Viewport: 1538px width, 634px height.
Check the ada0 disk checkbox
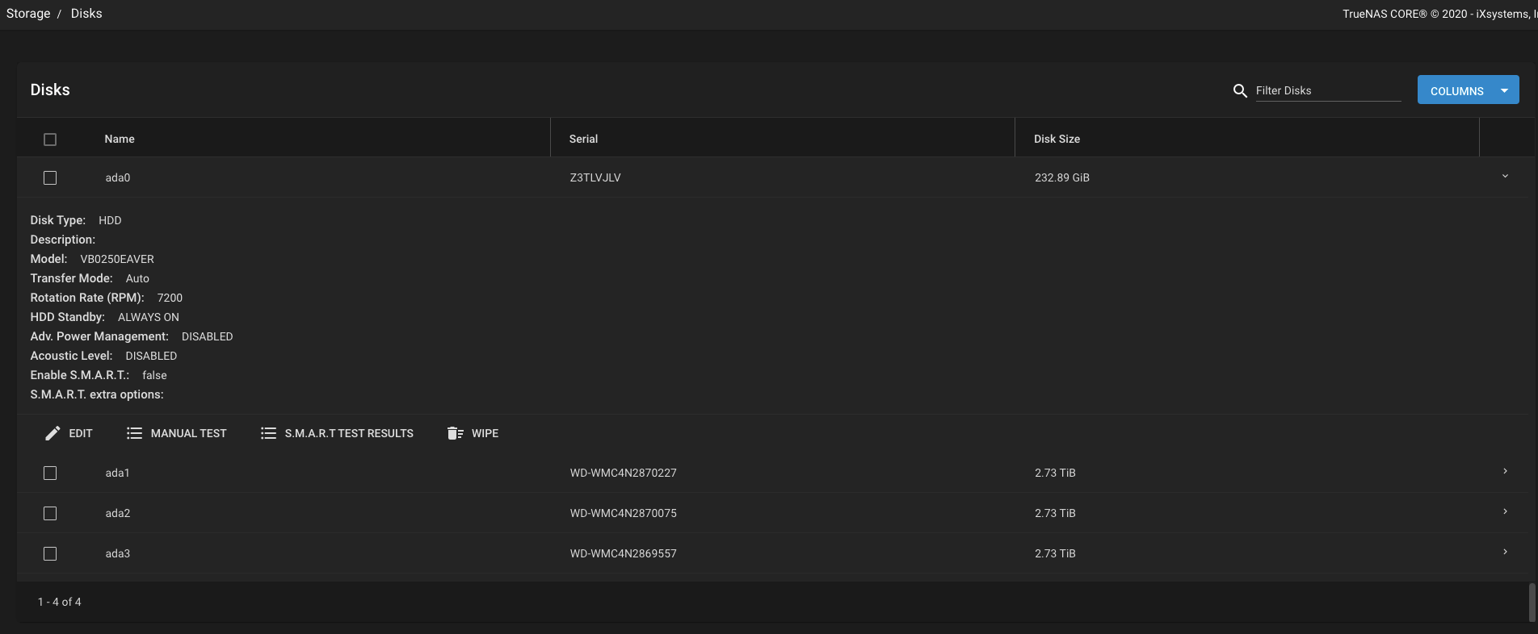50,177
